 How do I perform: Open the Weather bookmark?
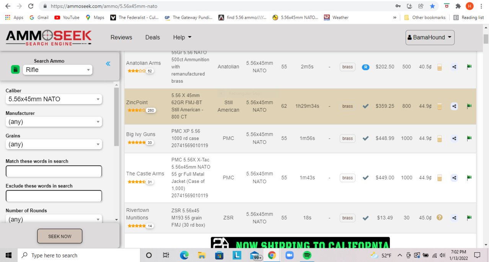pos(336,18)
